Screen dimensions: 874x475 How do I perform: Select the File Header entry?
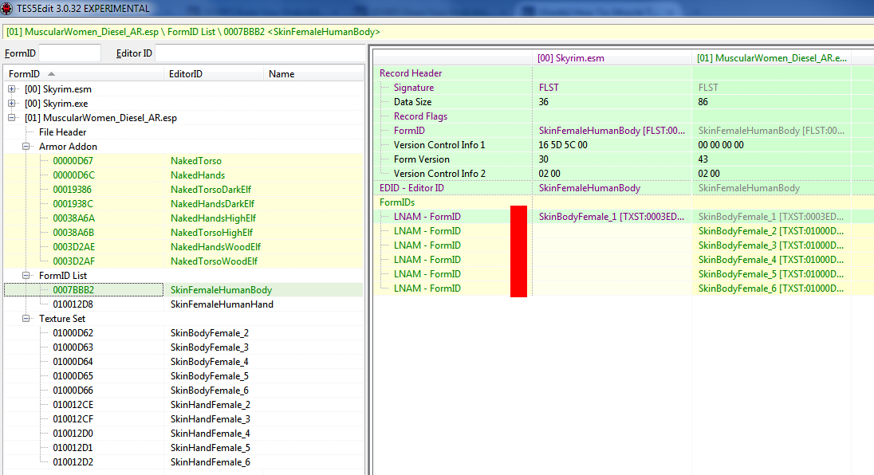(62, 132)
